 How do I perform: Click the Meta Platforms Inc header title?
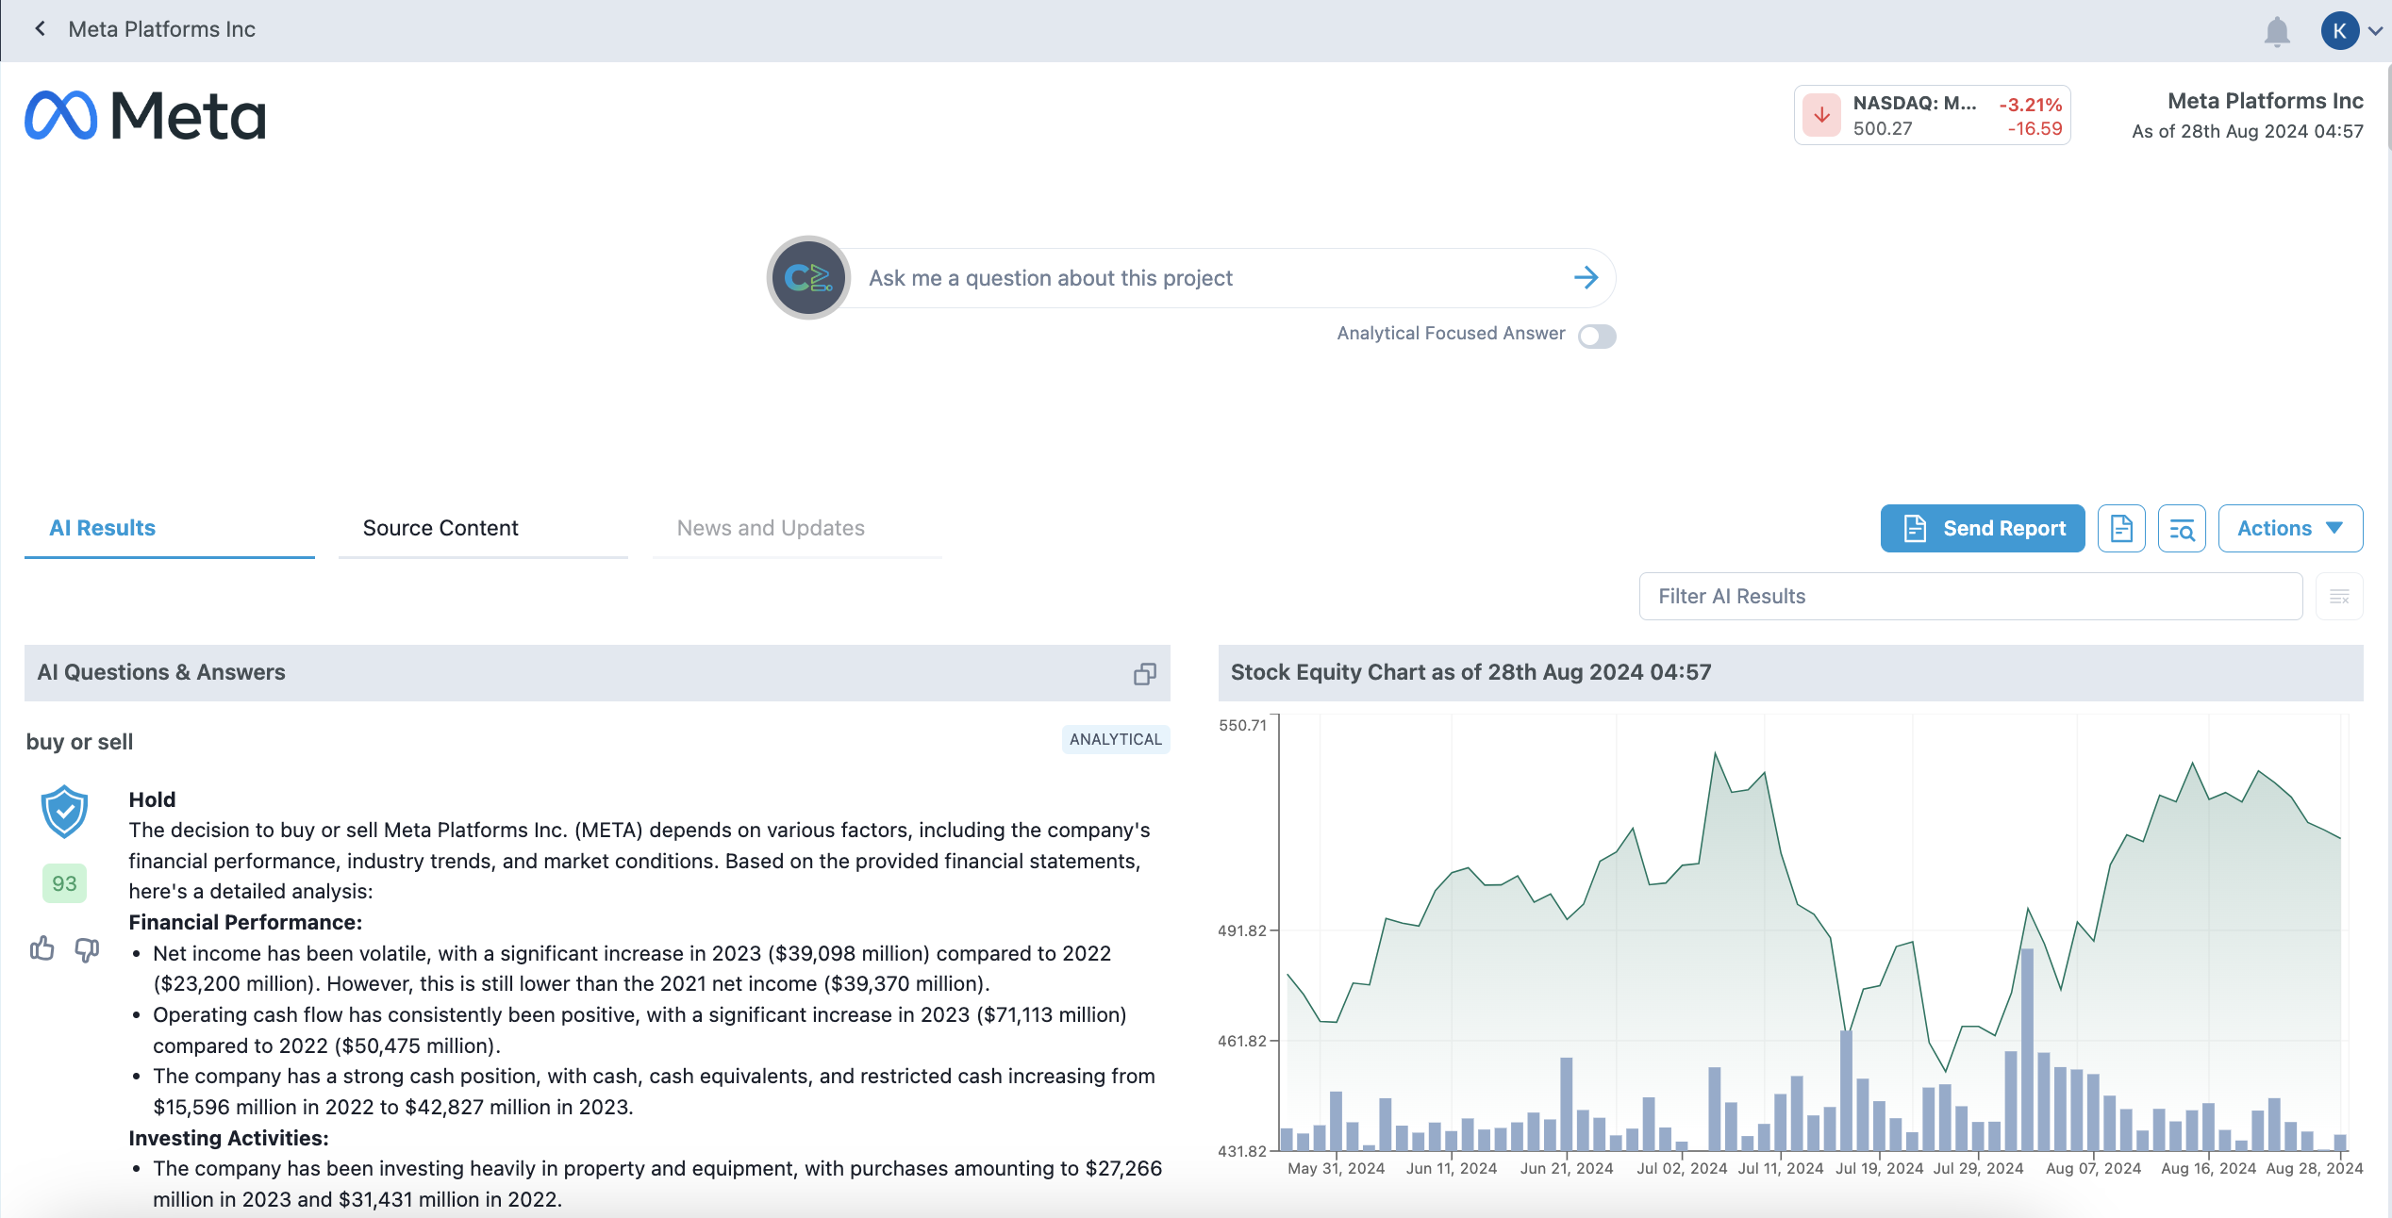161,29
